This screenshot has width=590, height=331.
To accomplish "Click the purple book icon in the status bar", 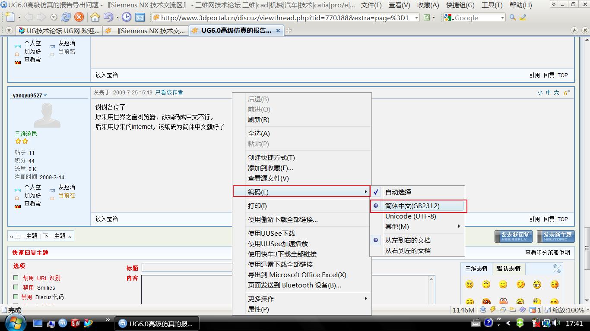I will coord(523,309).
